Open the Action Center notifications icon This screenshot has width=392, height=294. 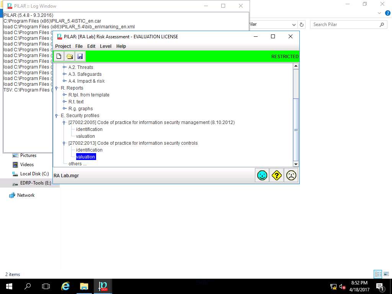[x=379, y=287]
